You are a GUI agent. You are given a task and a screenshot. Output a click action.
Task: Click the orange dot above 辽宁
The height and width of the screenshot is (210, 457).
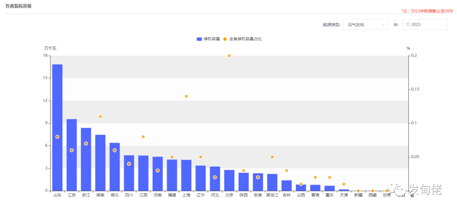201,157
